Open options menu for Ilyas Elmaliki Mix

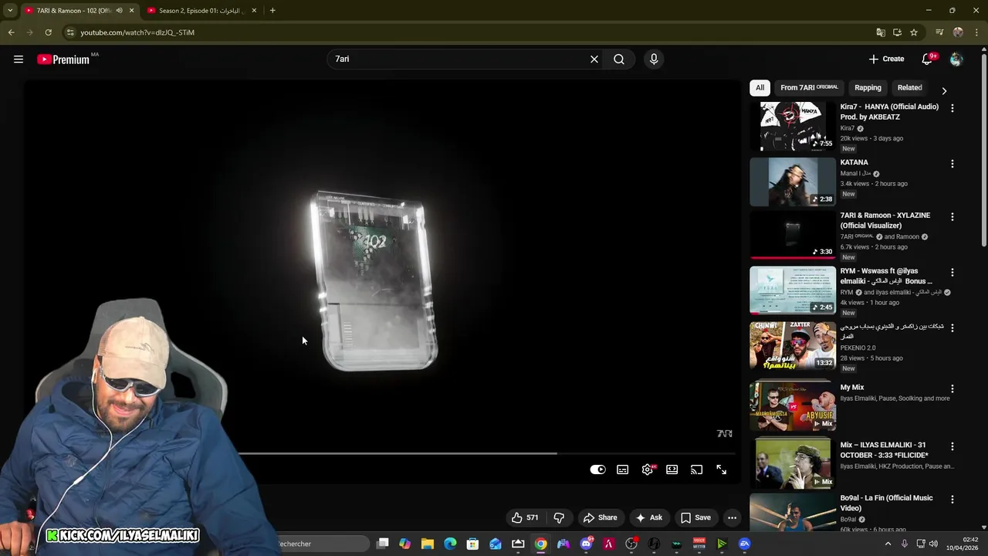(x=952, y=446)
